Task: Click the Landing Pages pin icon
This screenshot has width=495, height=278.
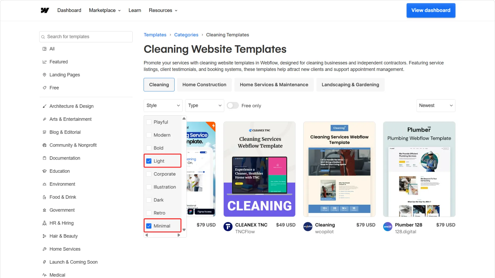Action: click(x=44, y=75)
